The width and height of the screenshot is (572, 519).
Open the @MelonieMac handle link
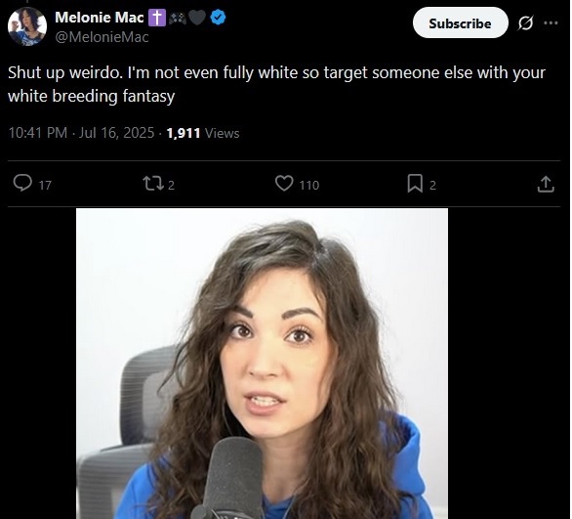pos(102,37)
